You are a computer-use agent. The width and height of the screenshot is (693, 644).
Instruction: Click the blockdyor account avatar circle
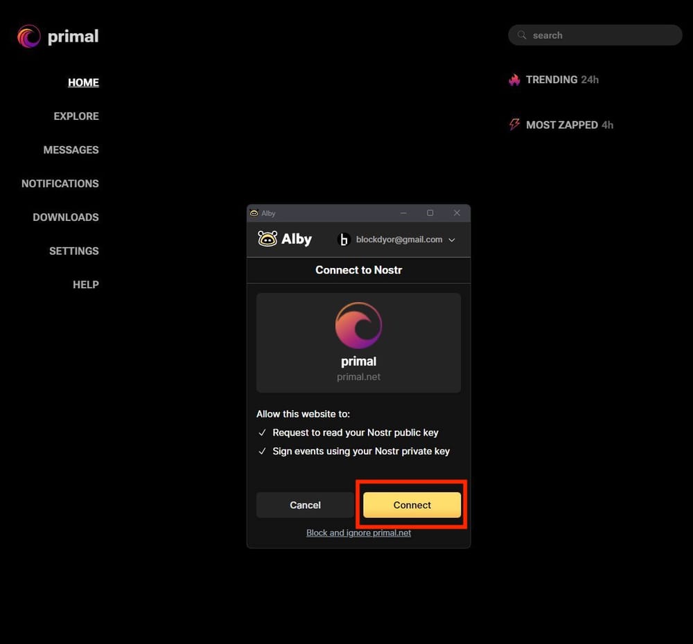pyautogui.click(x=344, y=239)
